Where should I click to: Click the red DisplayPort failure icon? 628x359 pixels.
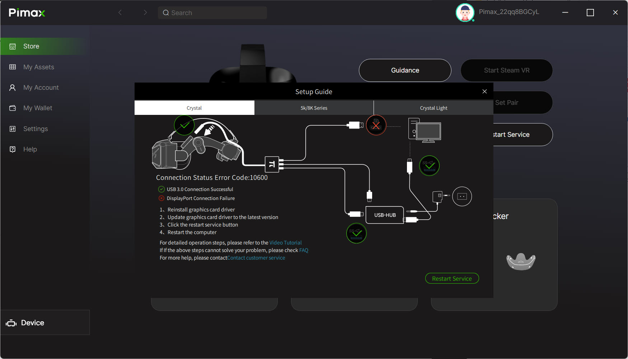pos(376,125)
